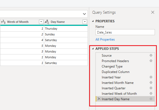This screenshot has width=159, height=110.
Task: Open settings gear for Source step
Action: [151, 55]
